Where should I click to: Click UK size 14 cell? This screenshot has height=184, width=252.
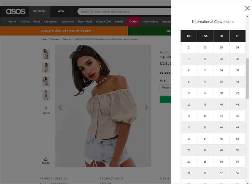click(189, 116)
